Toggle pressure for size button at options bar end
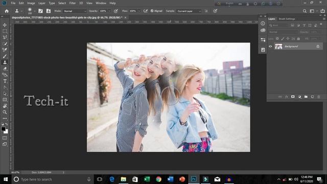The height and width of the screenshot is (184, 327). pos(215,11)
